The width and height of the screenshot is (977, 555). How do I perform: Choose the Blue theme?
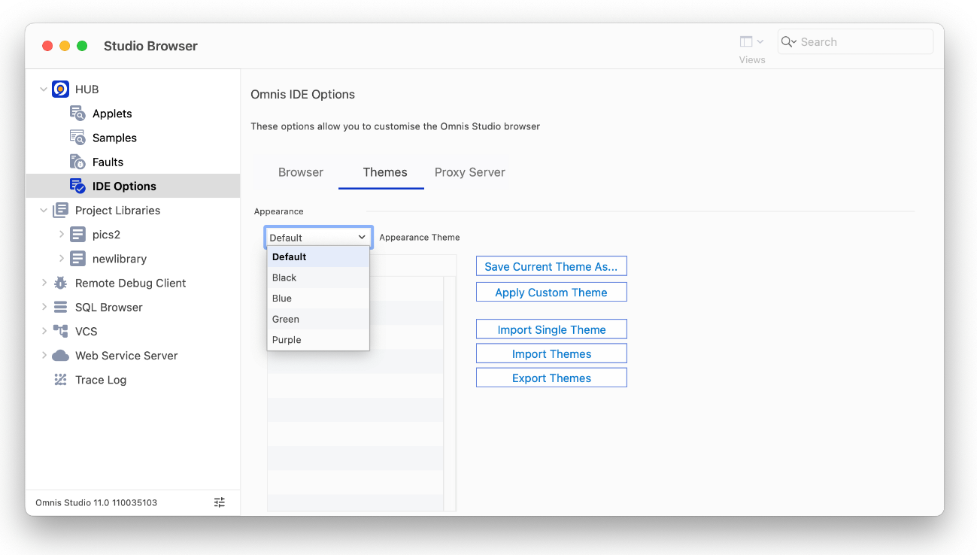point(319,299)
